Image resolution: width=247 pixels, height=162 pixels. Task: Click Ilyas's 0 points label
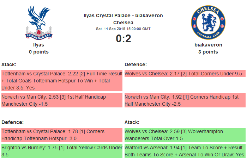39,52
